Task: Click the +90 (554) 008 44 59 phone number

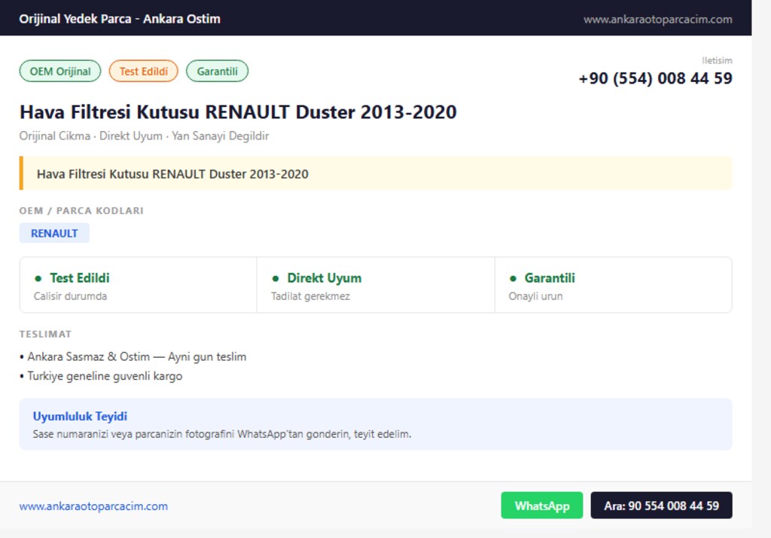Action: [x=656, y=78]
